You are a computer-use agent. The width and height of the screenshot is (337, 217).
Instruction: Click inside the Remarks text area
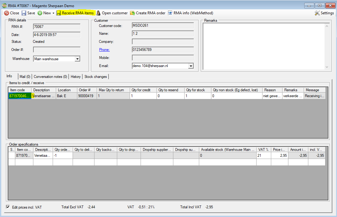coord(264,46)
